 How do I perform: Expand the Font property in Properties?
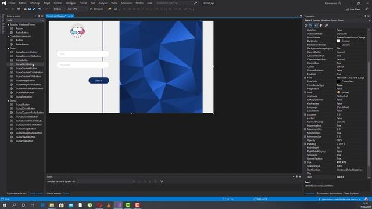point(305,78)
